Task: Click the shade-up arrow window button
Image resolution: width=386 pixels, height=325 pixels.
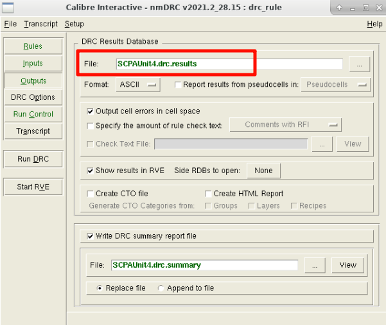Action: (x=339, y=8)
